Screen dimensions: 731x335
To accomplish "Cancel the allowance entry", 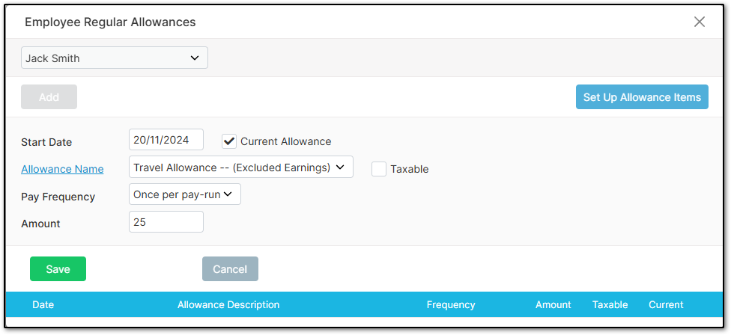I will pos(230,269).
